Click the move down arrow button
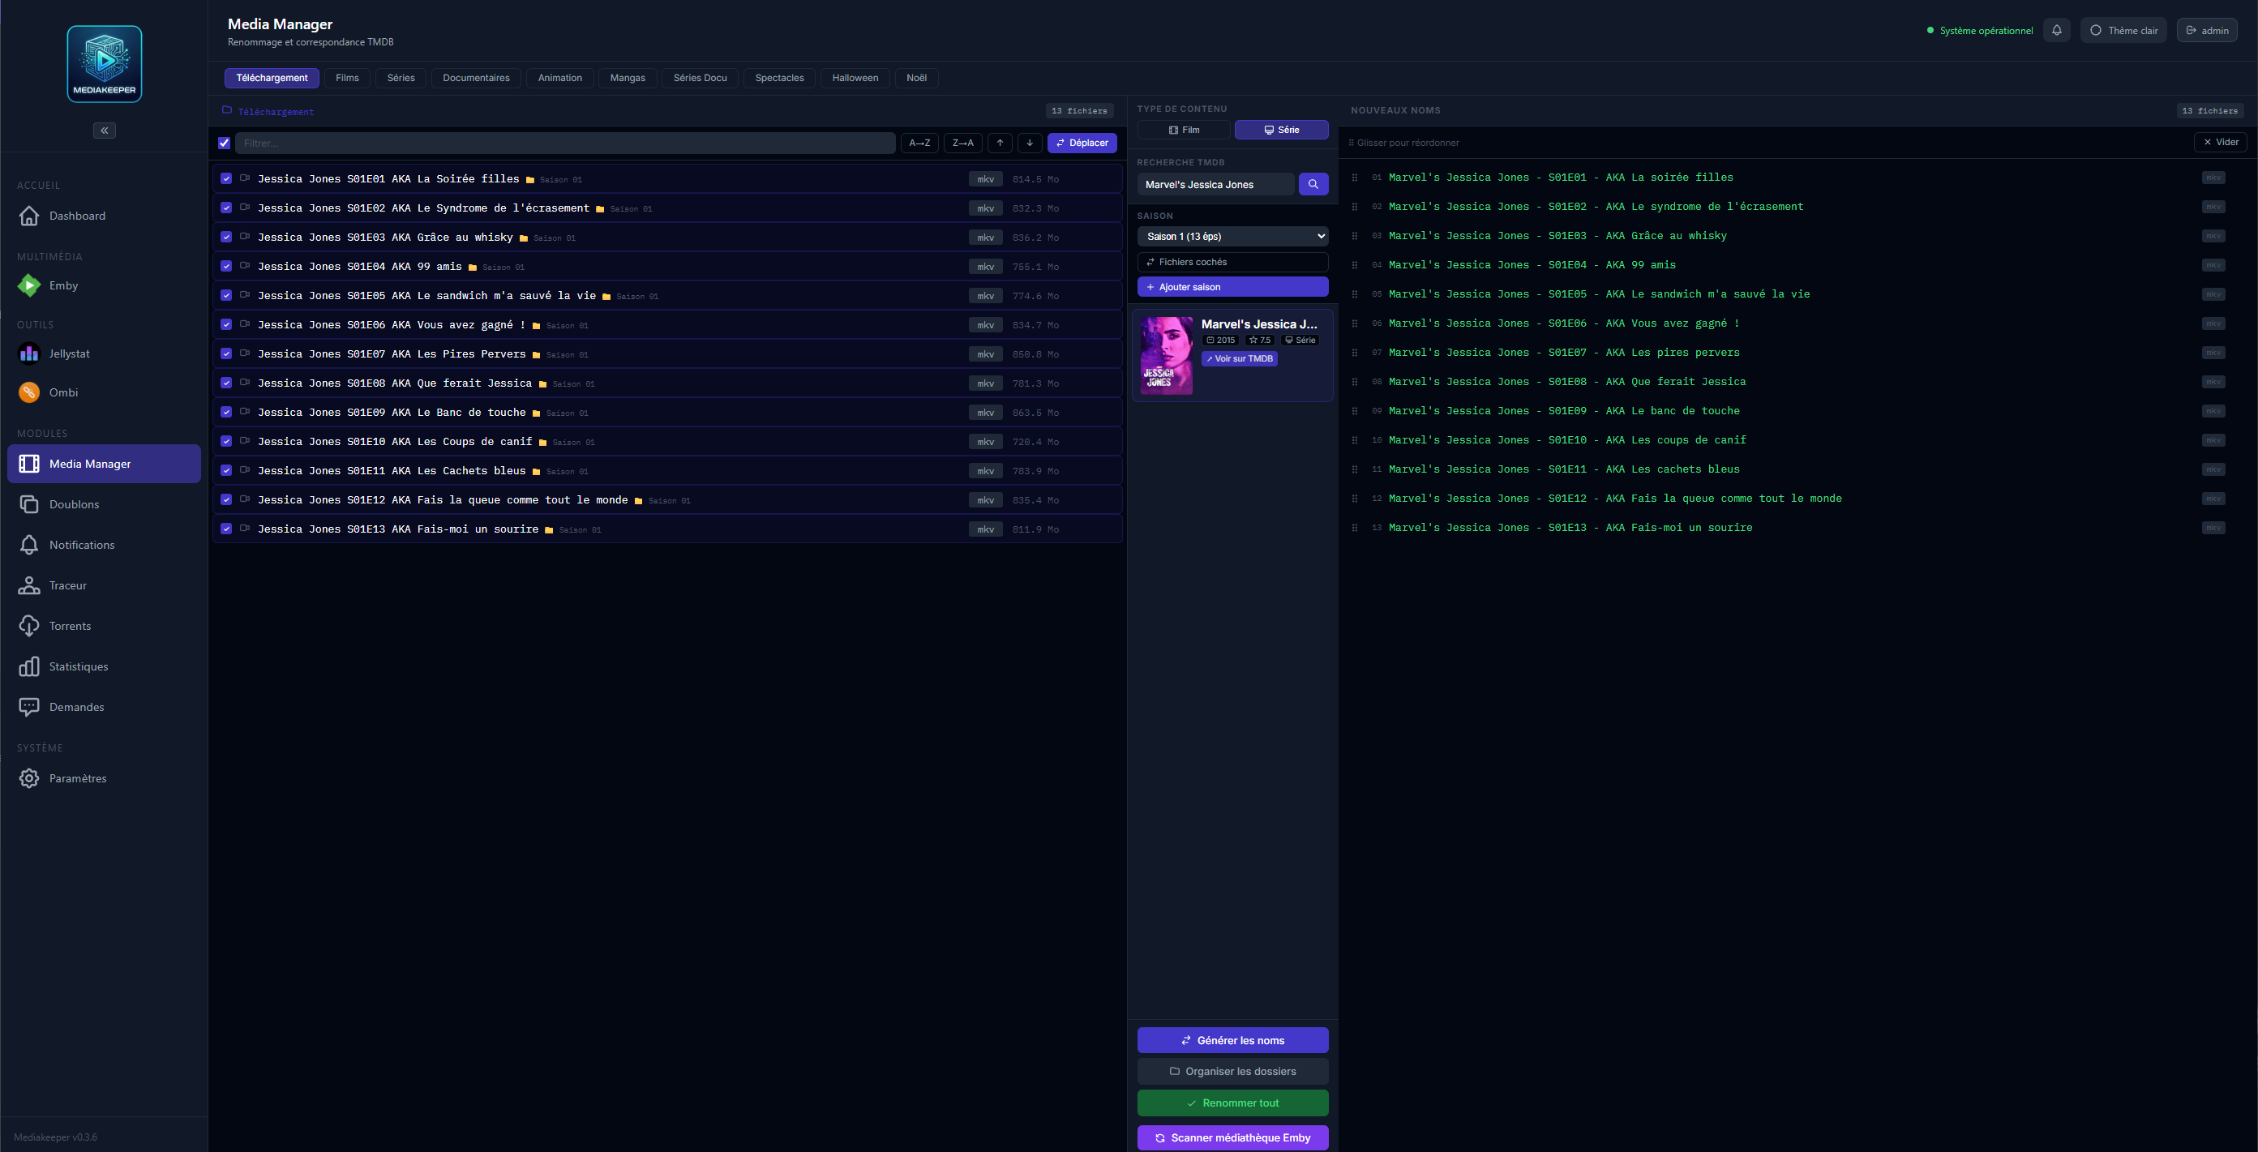This screenshot has width=2258, height=1152. pyautogui.click(x=1029, y=143)
